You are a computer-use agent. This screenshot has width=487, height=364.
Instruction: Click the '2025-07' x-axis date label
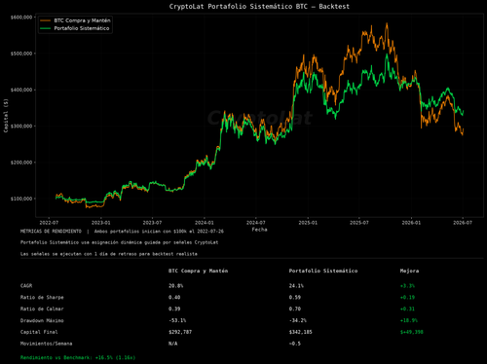point(359,223)
